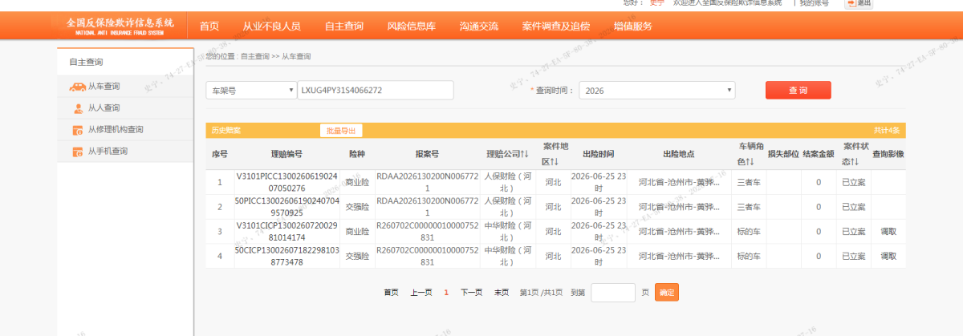The height and width of the screenshot is (336, 963).
Task: Click the car icon beside 从车查询
Action: (77, 87)
